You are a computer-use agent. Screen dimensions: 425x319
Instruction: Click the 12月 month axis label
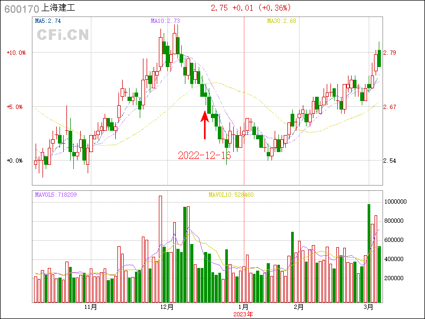pyautogui.click(x=167, y=307)
